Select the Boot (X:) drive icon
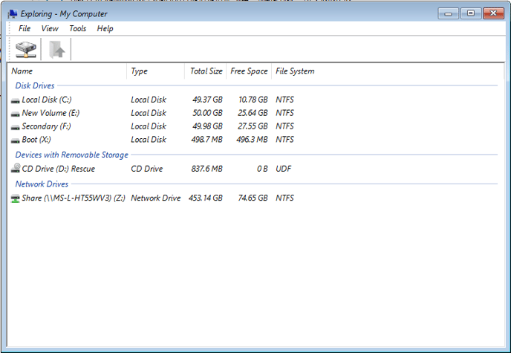The height and width of the screenshot is (353, 511). click(x=16, y=140)
